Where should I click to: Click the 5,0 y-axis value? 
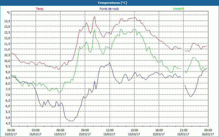8,117
